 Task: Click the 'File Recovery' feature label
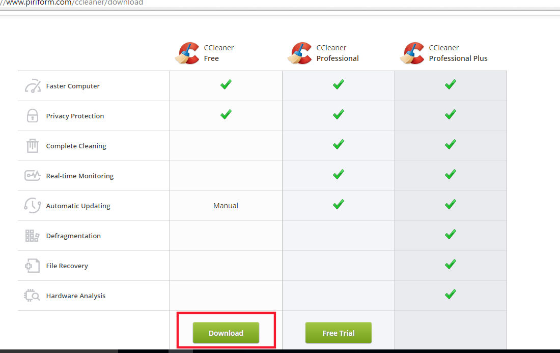tap(67, 266)
